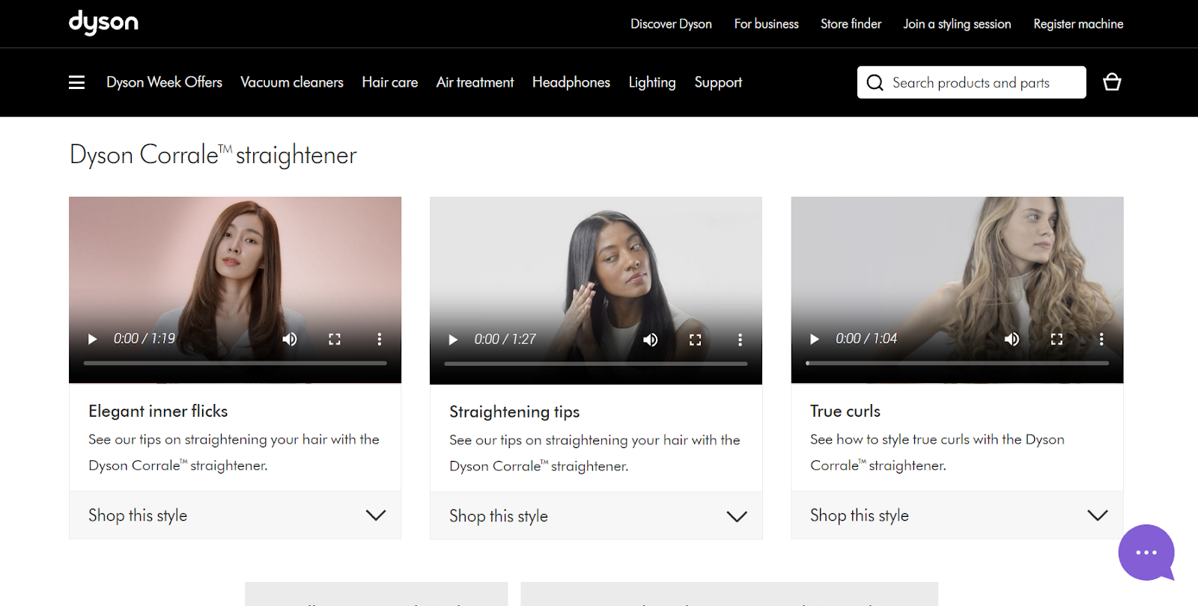Image resolution: width=1198 pixels, height=606 pixels.
Task: Fullscreen the Elegant inner flicks video
Action: (x=335, y=339)
